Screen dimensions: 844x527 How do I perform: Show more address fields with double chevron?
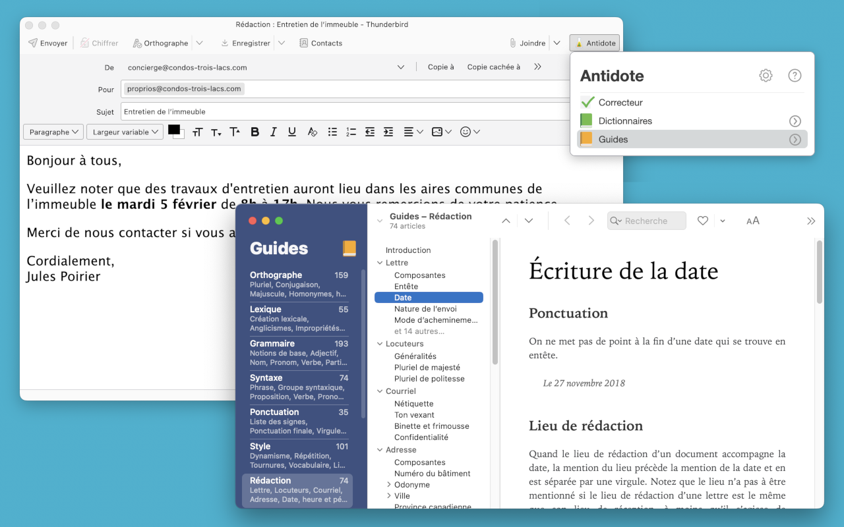tap(537, 67)
